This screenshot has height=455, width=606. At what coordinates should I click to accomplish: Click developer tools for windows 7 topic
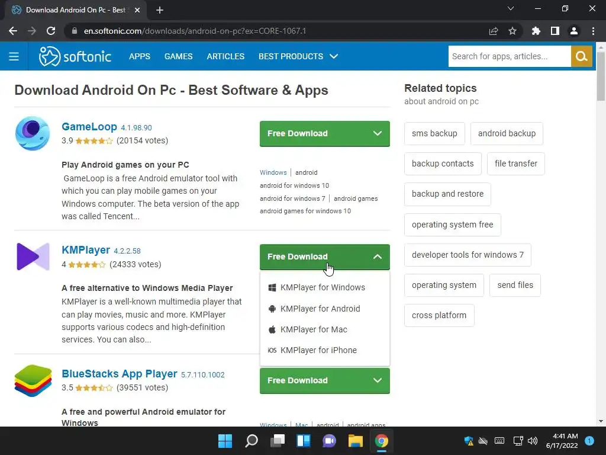[468, 255]
